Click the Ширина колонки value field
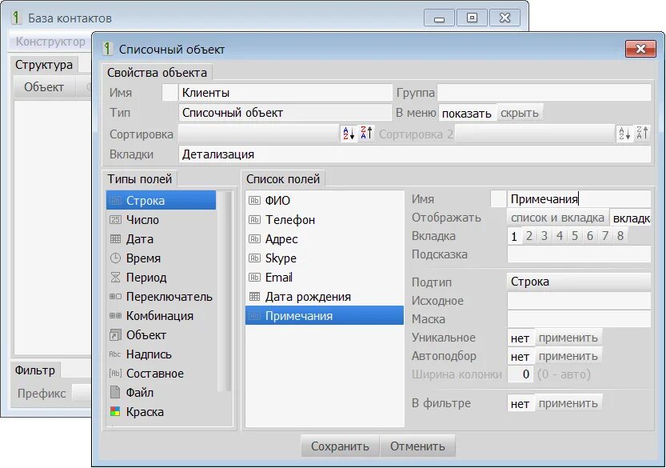The width and height of the screenshot is (666, 468). pyautogui.click(x=520, y=374)
